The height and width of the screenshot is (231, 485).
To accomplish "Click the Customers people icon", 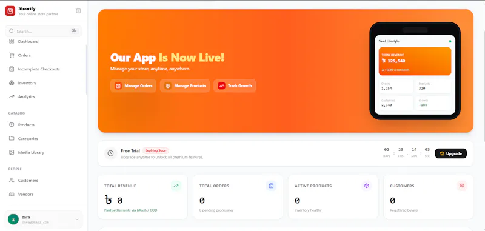I will (12, 180).
